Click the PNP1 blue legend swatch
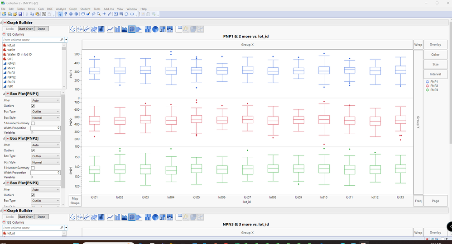This screenshot has height=244, width=452. [427, 82]
